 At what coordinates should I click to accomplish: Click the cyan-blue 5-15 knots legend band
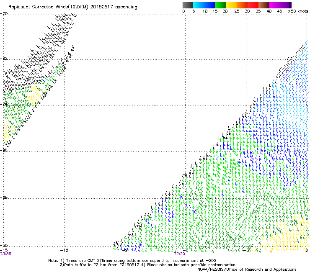click(x=204, y=5)
